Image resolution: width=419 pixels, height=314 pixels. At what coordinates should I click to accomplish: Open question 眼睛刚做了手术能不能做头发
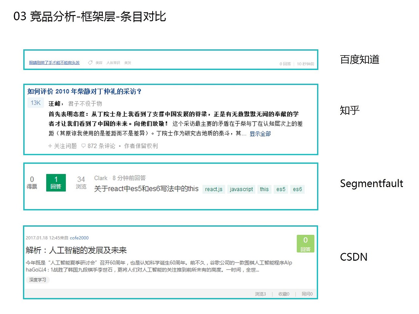(x=54, y=62)
